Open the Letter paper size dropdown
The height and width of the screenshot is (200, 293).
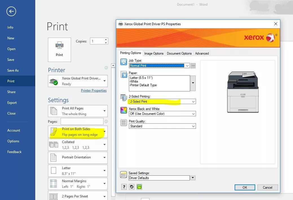click(78, 171)
